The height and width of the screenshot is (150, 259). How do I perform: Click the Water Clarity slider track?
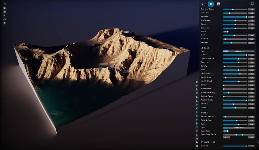[x=235, y=124]
